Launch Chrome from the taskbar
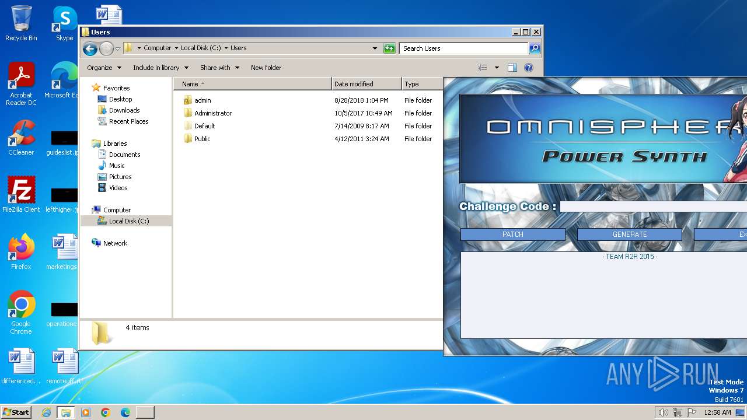Image resolution: width=747 pixels, height=420 pixels. 106,412
